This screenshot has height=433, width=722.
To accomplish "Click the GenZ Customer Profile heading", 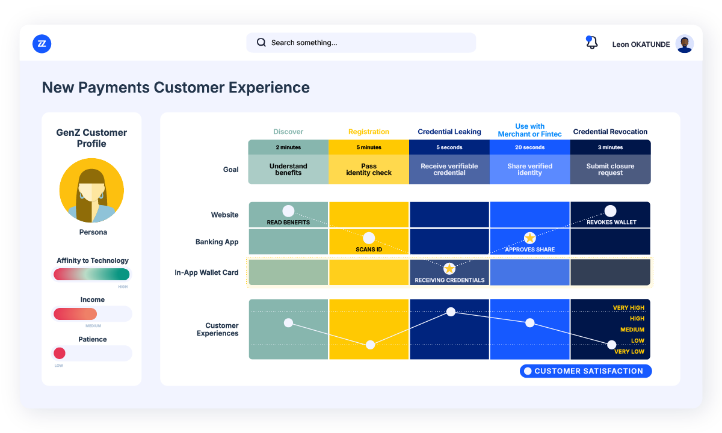I will [x=91, y=138].
